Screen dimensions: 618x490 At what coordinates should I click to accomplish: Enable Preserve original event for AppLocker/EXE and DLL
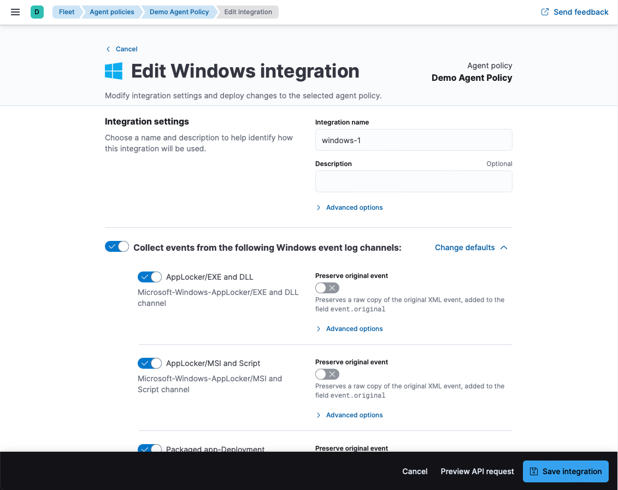coord(327,288)
